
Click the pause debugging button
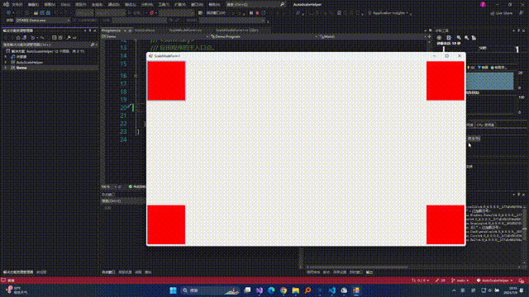[x=251, y=13]
